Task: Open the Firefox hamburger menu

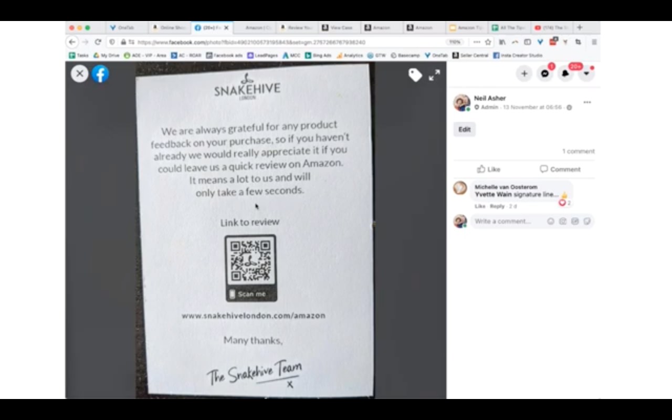Action: coord(594,42)
